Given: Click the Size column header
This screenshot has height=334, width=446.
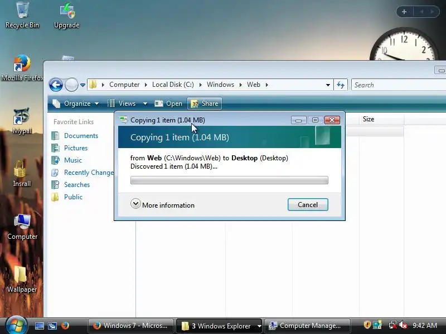Looking at the screenshot, I should point(381,119).
